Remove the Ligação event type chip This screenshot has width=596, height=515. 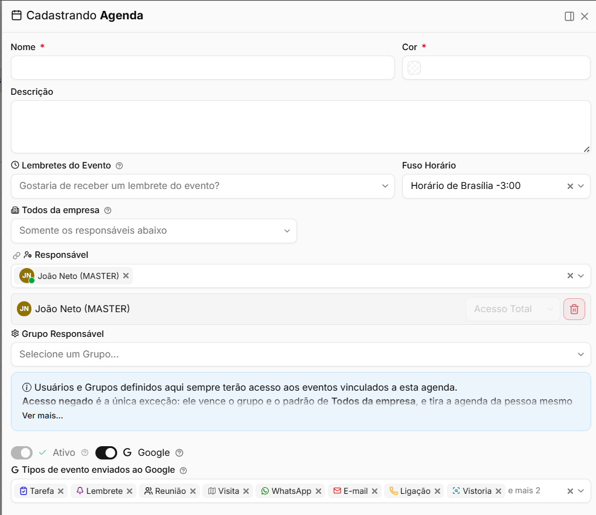(437, 491)
